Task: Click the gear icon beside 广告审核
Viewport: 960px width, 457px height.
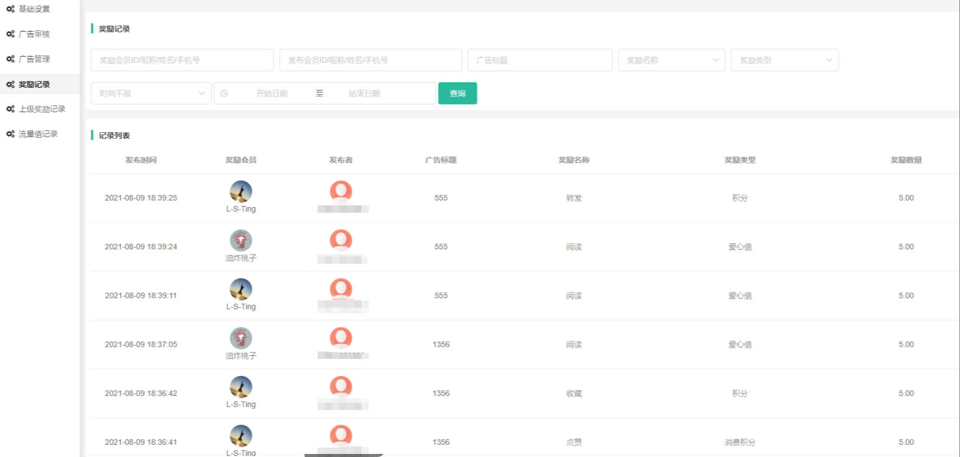Action: pos(10,34)
